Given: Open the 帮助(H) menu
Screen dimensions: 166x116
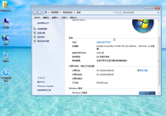Looking at the screenshot, I should [x=73, y=18].
